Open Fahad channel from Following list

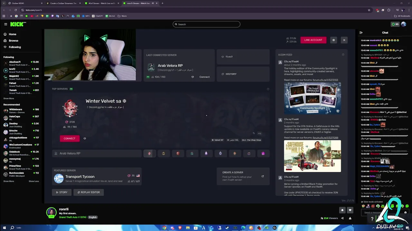(21, 84)
